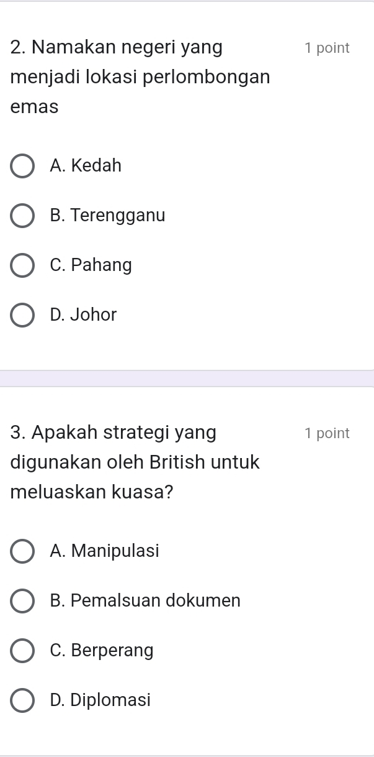The image size is (374, 757).
Task: Click the '1 point' label of question 2
Action: click(327, 48)
